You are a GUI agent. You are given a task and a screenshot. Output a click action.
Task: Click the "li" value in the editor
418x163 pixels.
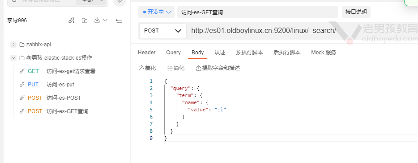[x=220, y=110]
